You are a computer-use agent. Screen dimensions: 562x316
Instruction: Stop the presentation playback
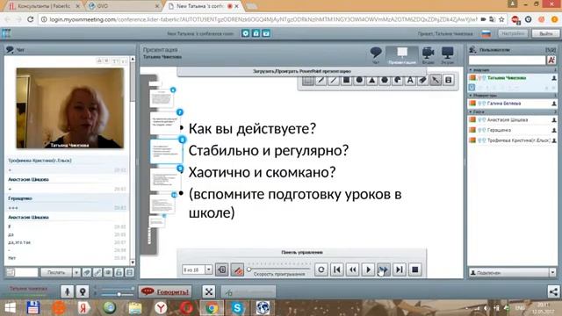coord(415,269)
